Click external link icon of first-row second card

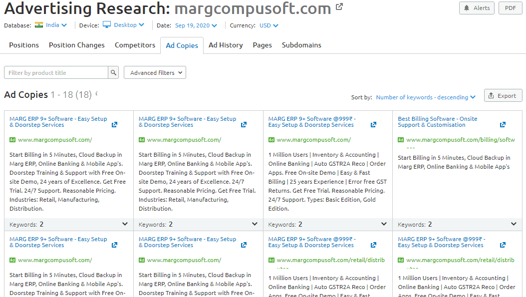(244, 124)
